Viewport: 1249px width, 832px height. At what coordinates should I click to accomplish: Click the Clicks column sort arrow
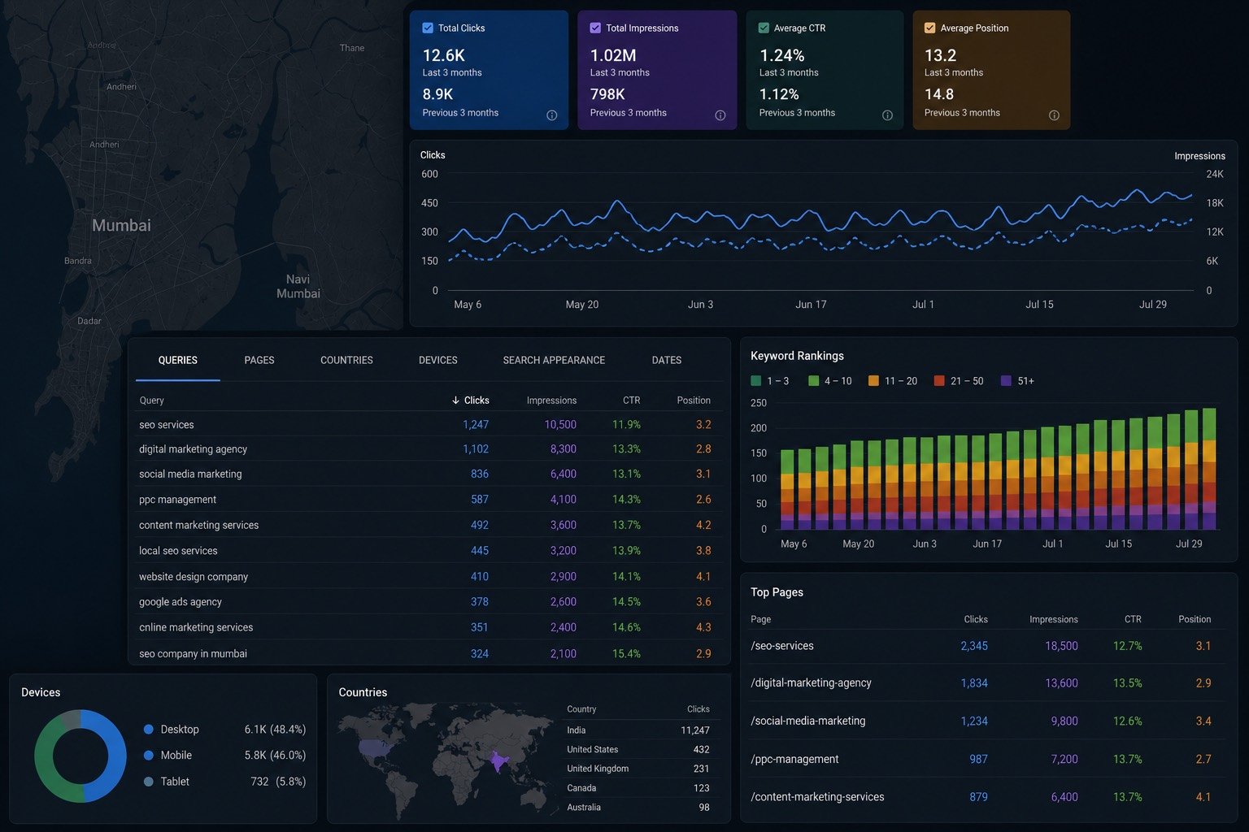pyautogui.click(x=455, y=401)
